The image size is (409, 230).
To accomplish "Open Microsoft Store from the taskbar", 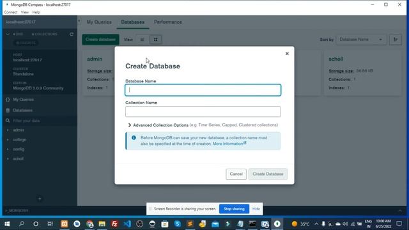I will (x=165, y=224).
